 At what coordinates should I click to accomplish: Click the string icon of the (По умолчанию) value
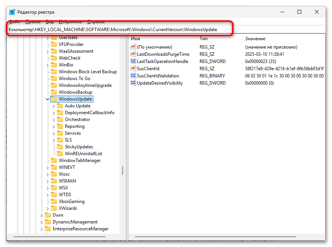coord(133,47)
